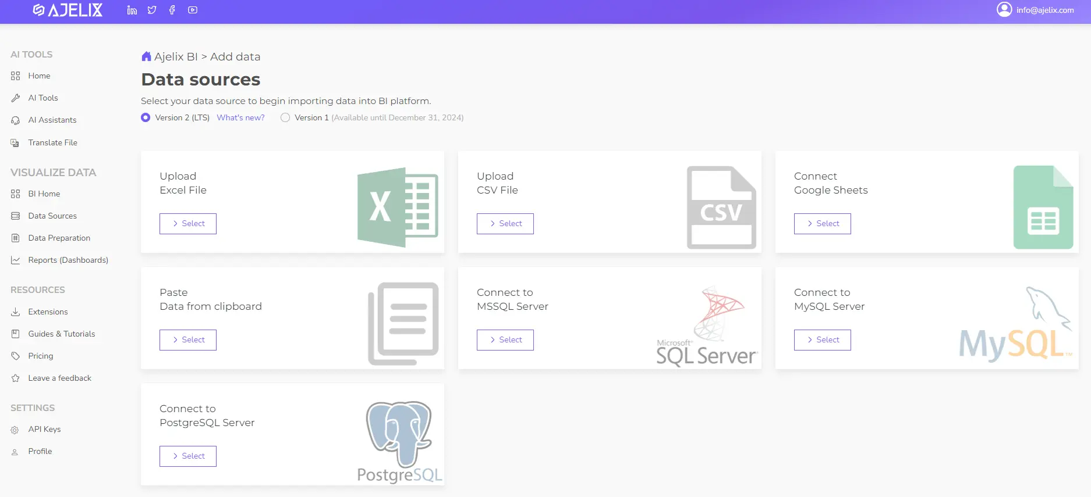The height and width of the screenshot is (497, 1091).
Task: Click the database icon beside Data Sources
Action: click(x=15, y=216)
